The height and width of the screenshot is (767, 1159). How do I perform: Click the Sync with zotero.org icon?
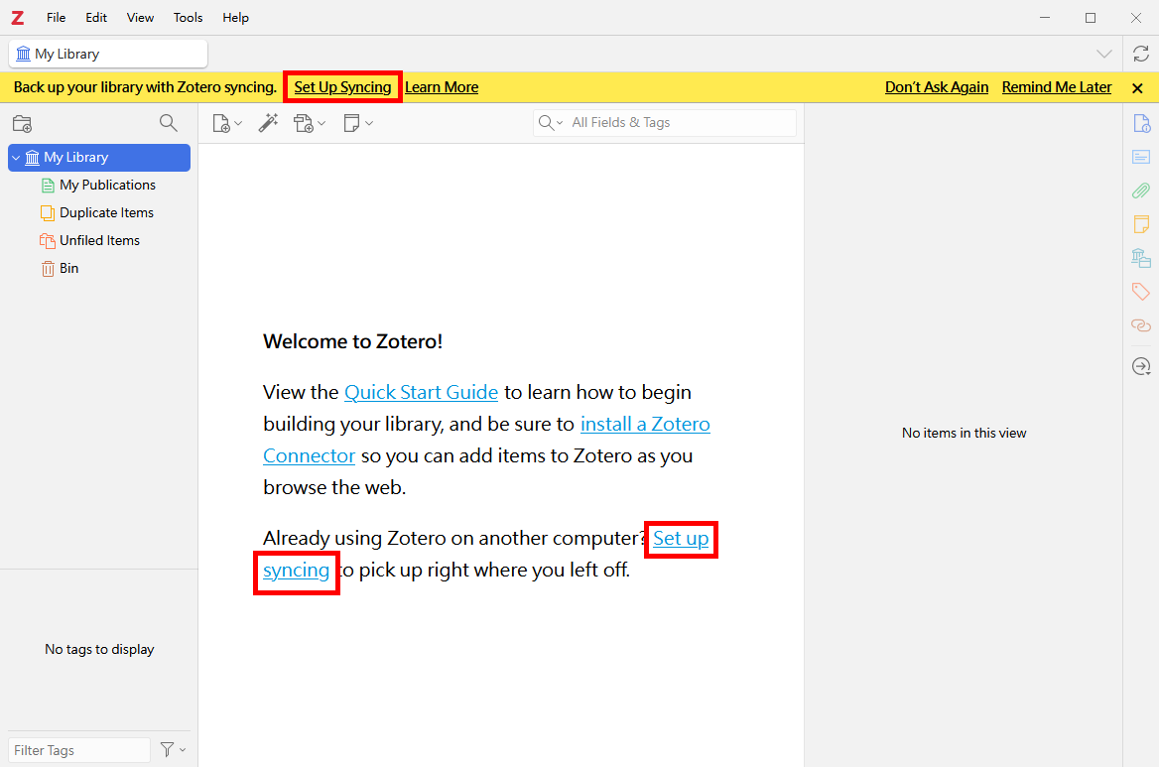(x=1141, y=54)
